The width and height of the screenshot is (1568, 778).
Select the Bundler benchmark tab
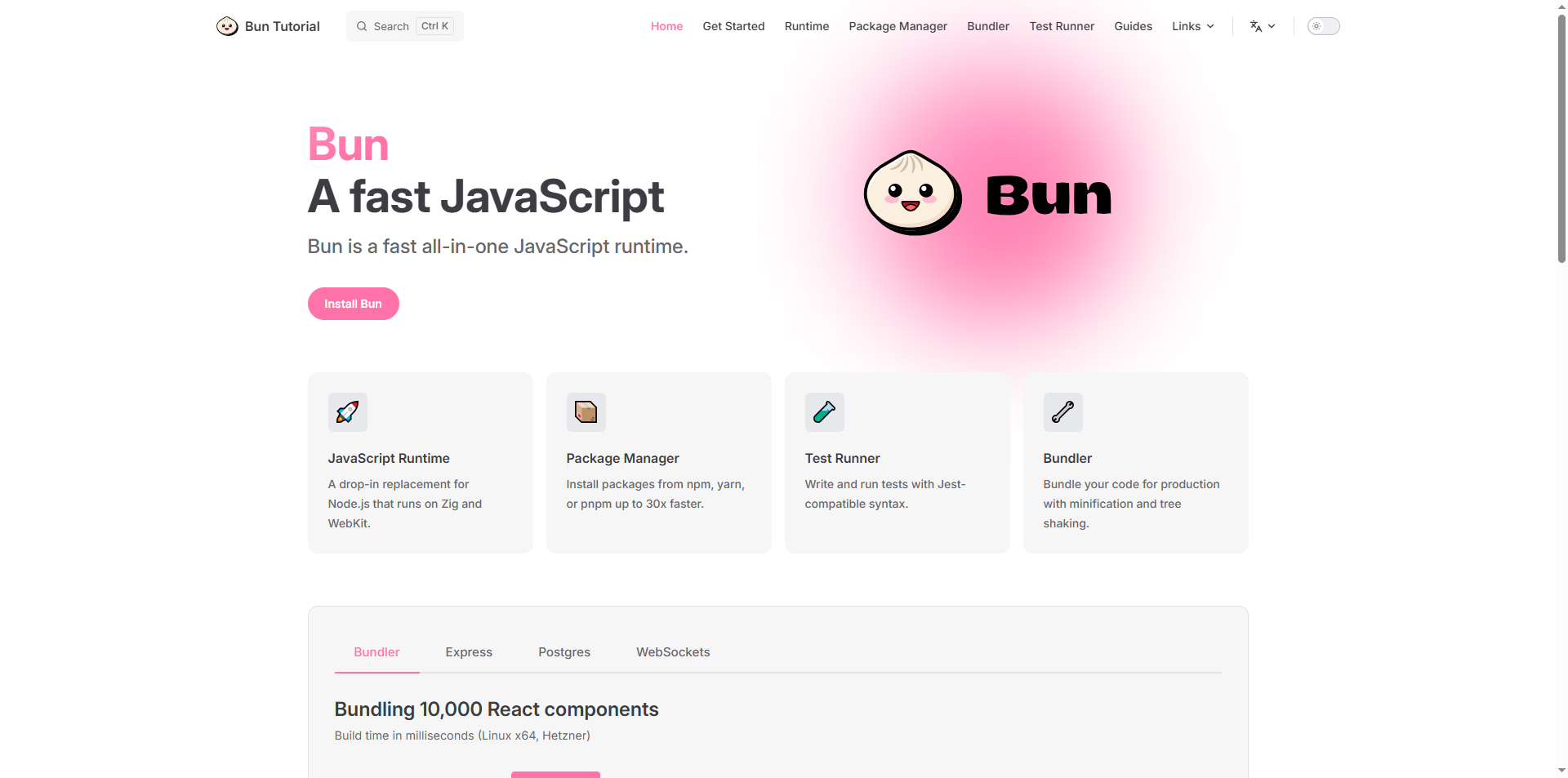pos(376,651)
